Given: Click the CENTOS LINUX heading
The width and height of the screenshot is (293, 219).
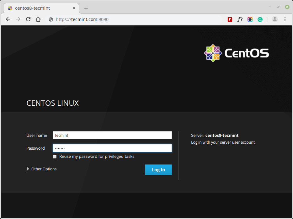Looking at the screenshot, I should click(52, 103).
